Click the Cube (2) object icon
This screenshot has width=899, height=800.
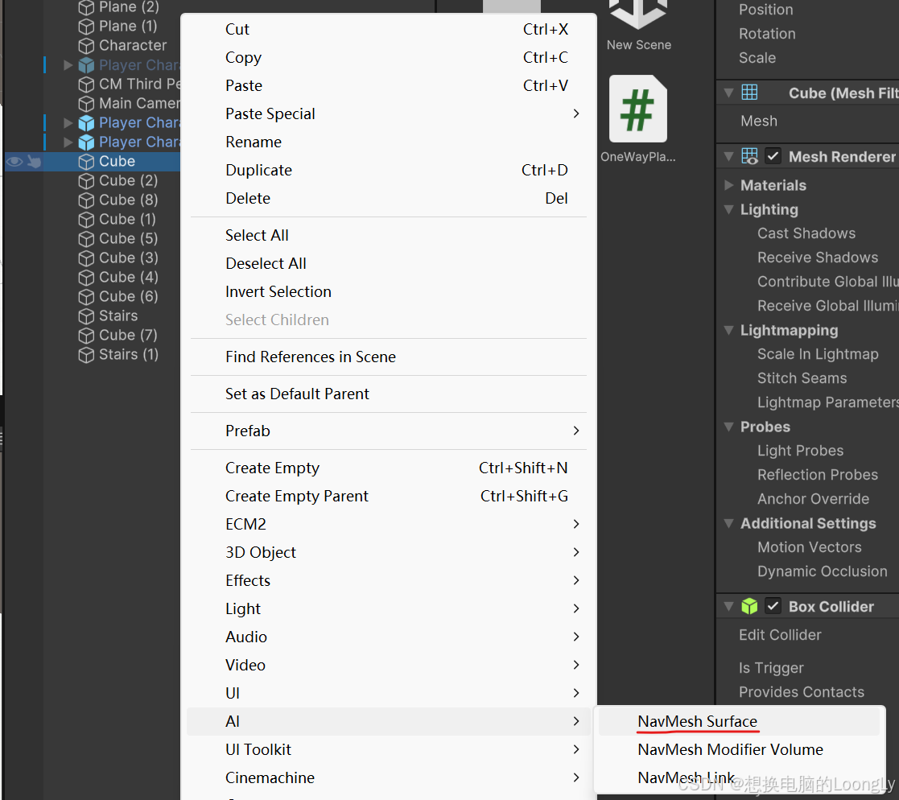(x=86, y=181)
